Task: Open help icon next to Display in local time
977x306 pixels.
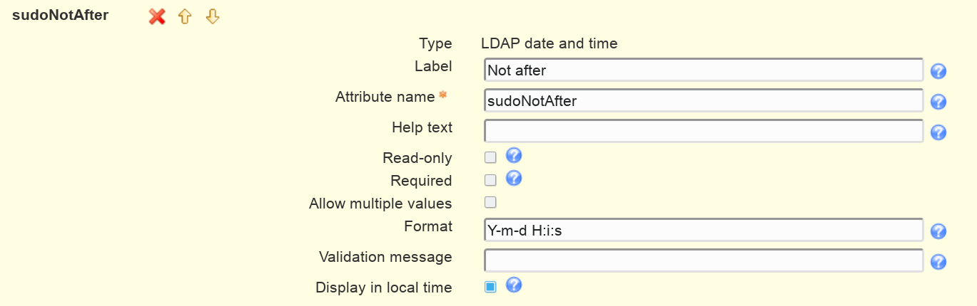Action: 514,285
